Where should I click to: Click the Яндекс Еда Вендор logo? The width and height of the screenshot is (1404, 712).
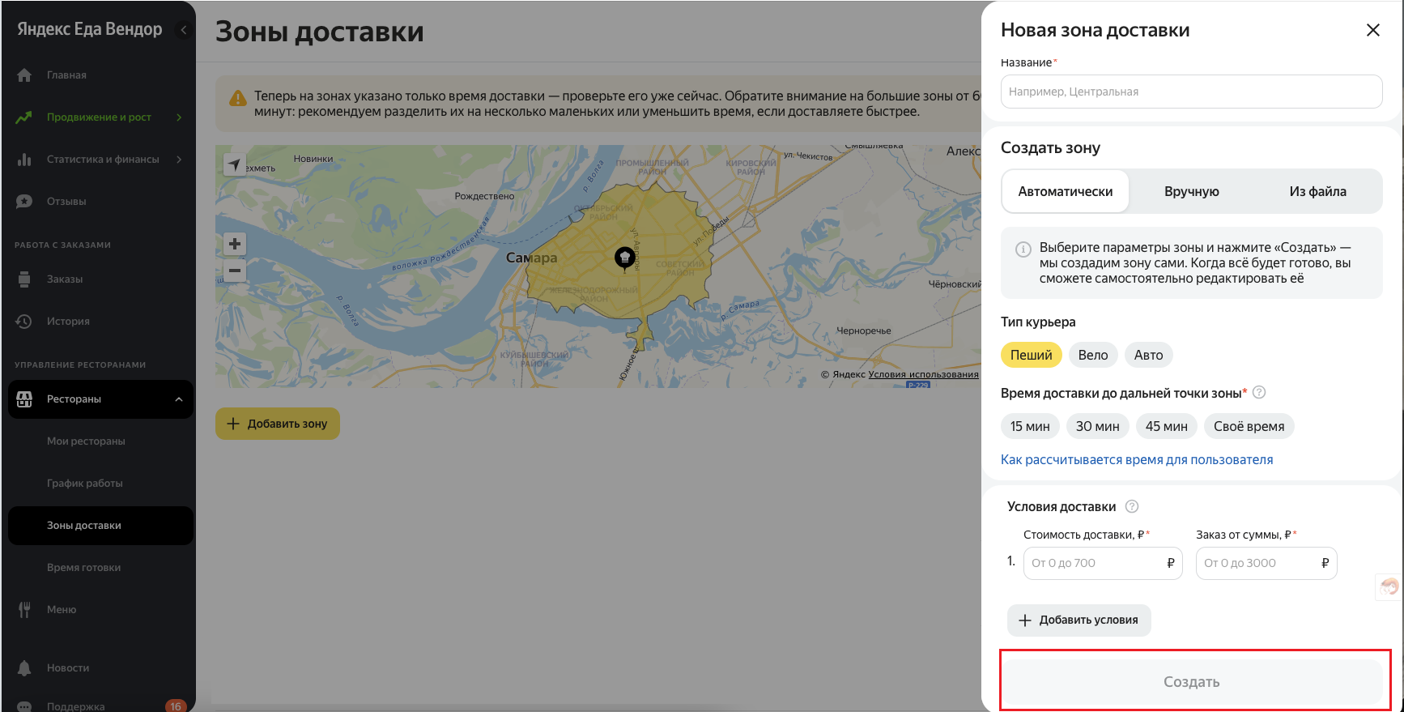(x=90, y=29)
